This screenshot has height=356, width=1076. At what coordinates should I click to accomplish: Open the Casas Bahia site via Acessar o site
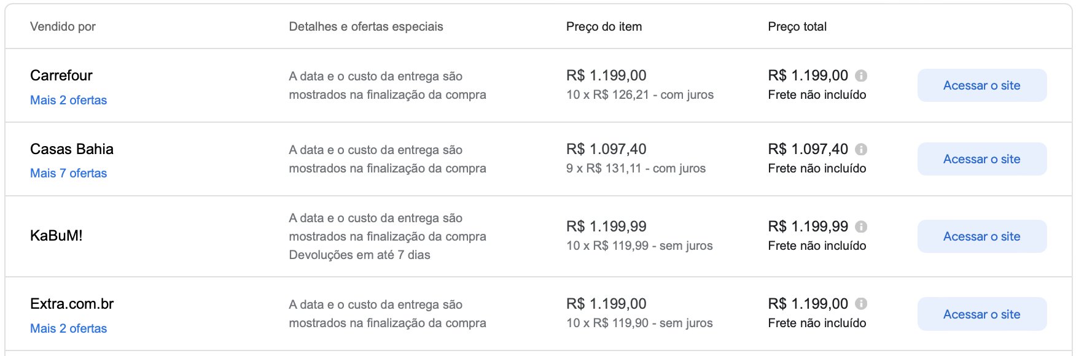981,159
